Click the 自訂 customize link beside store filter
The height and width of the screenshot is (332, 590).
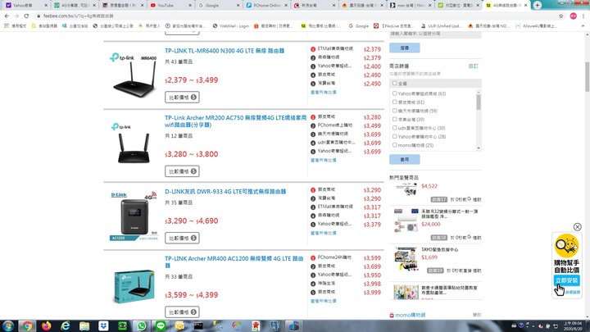point(473,66)
